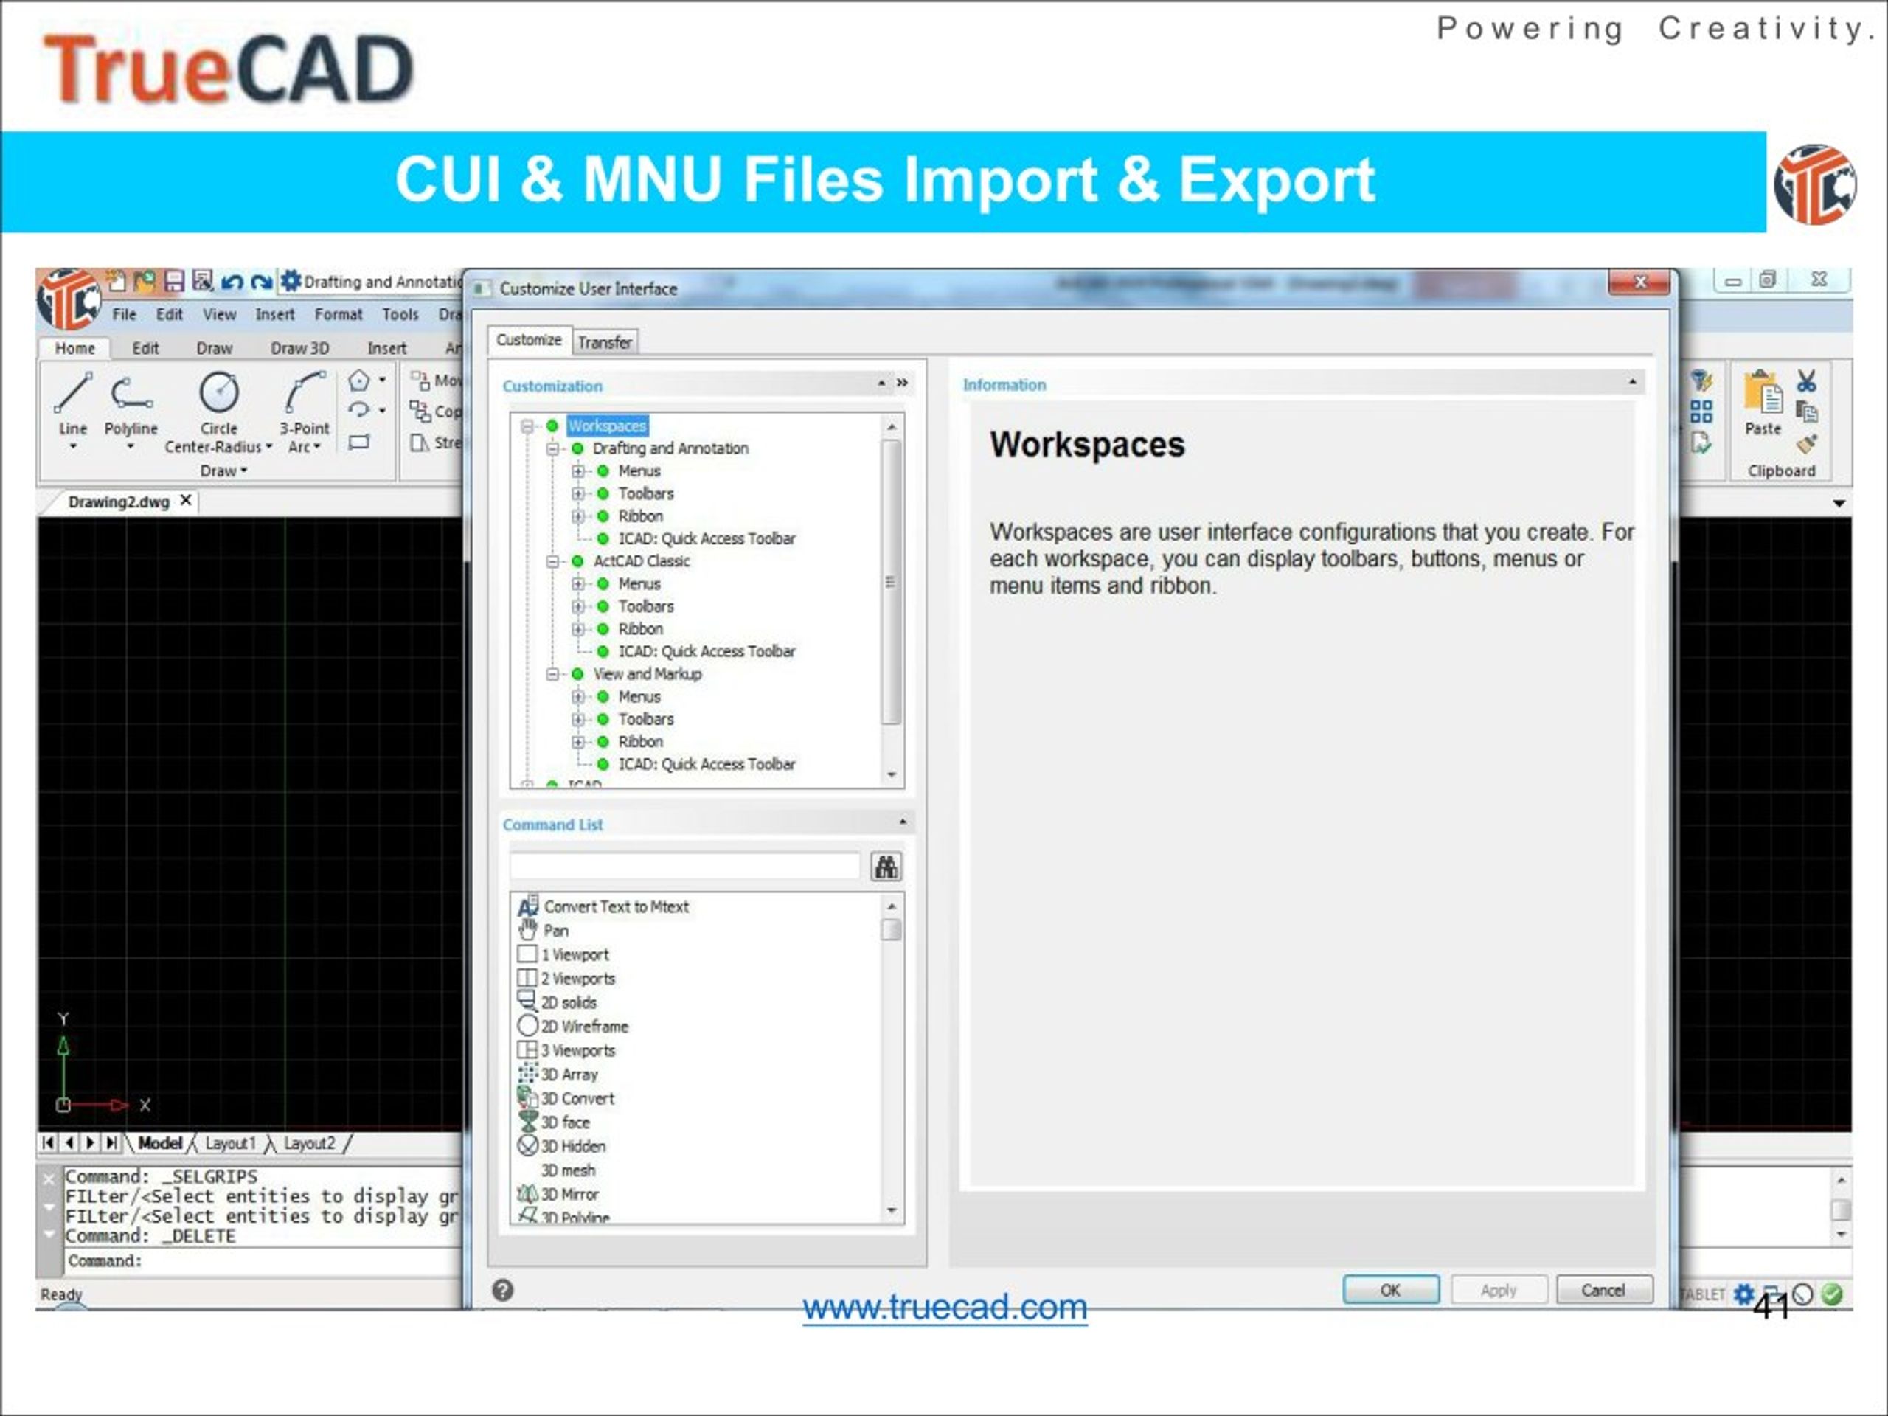Click the OK button

(1390, 1290)
